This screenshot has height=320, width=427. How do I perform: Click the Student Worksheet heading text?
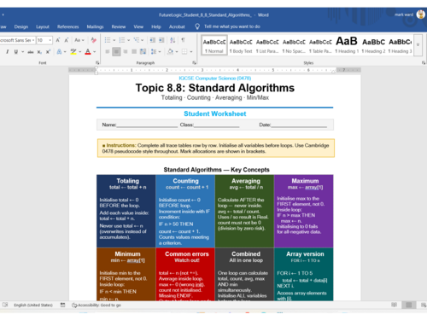(x=215, y=113)
